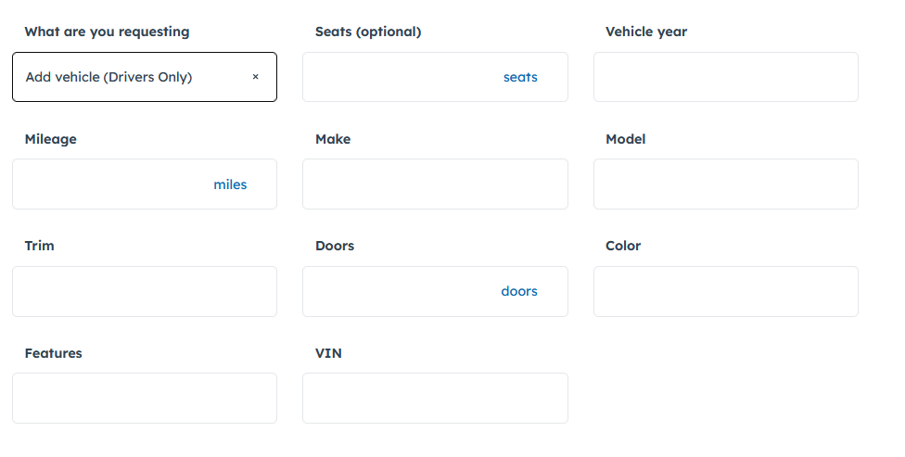
Task: Click the 'Mileage' field label
Action: (51, 139)
